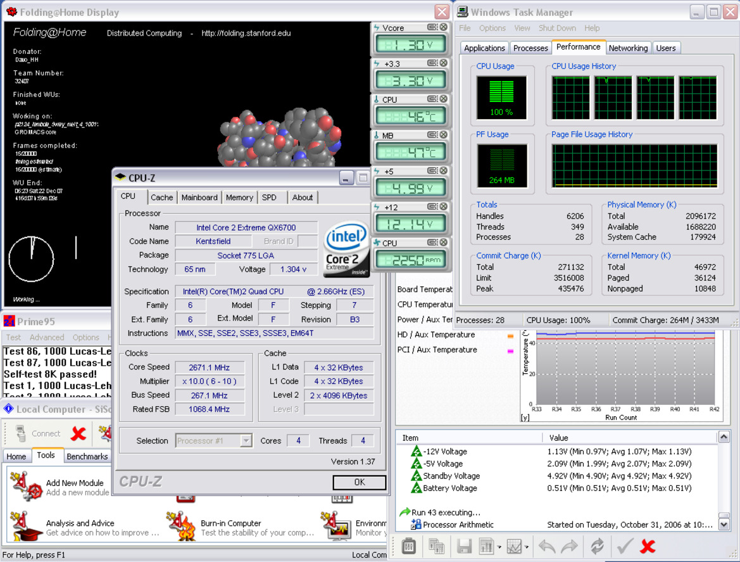Open Prime95 Options menu
This screenshot has width=740, height=562.
[85, 337]
